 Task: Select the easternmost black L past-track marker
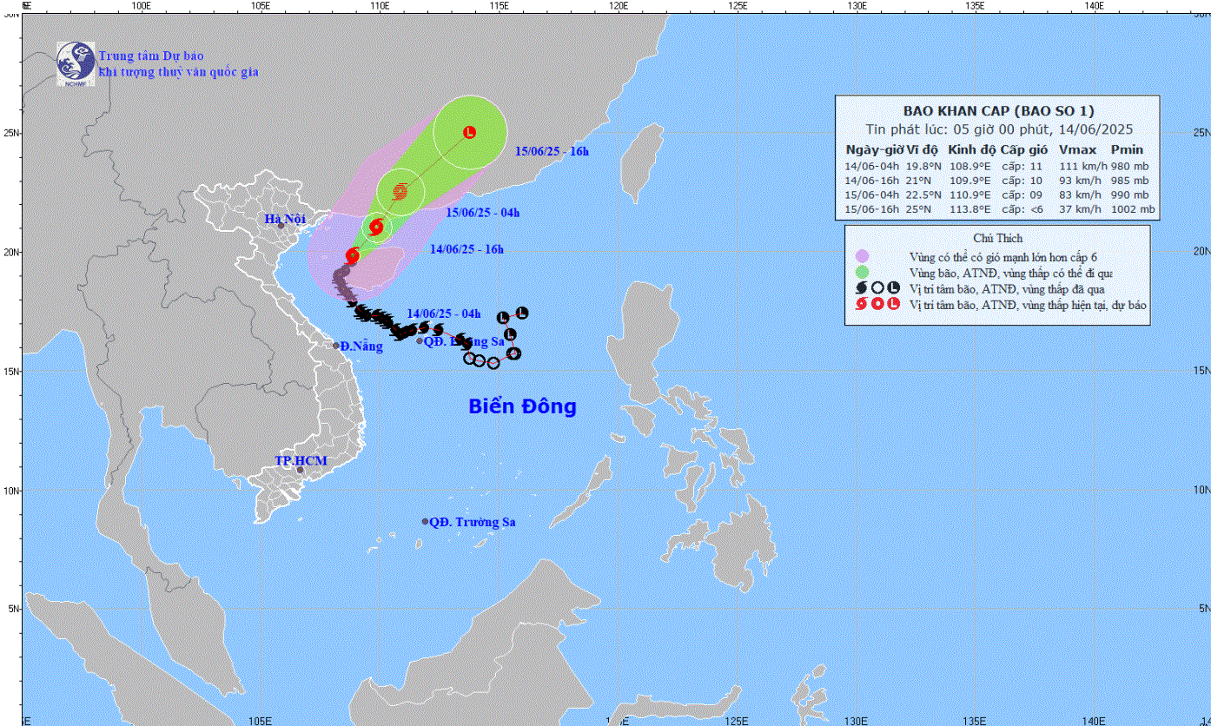(x=522, y=313)
